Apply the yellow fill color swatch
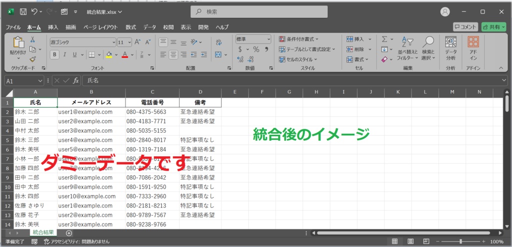 tap(109, 55)
